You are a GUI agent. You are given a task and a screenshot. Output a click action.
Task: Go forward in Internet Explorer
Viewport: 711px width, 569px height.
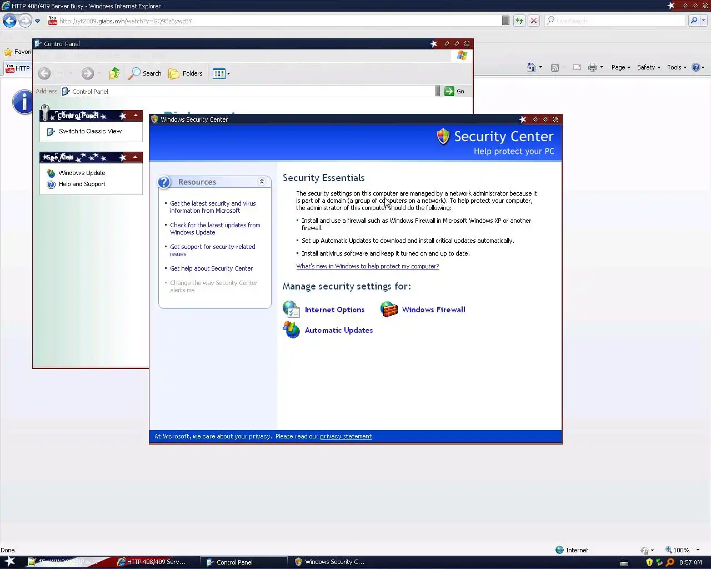pyautogui.click(x=25, y=21)
